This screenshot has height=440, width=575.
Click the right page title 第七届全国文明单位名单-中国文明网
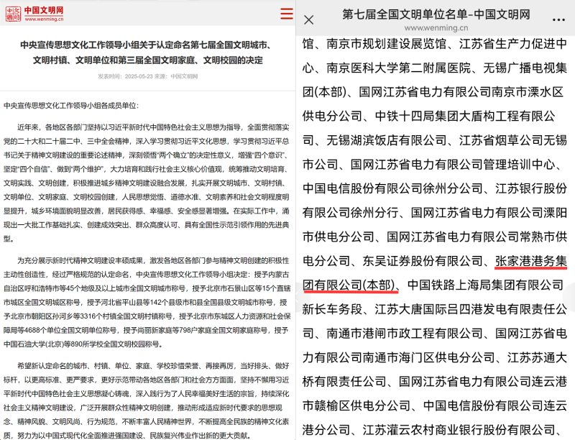click(436, 14)
